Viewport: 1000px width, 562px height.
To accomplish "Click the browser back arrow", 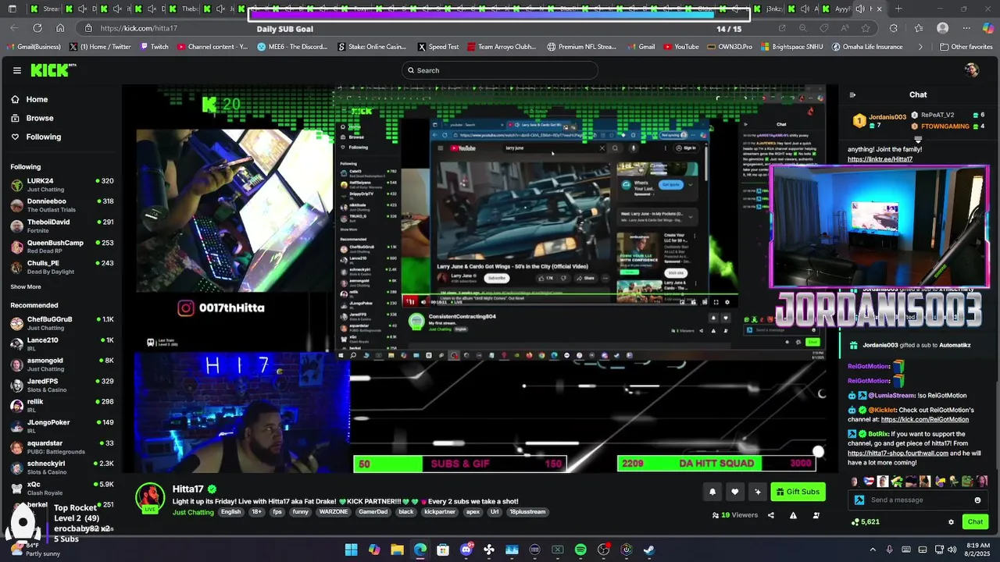I will tap(14, 28).
